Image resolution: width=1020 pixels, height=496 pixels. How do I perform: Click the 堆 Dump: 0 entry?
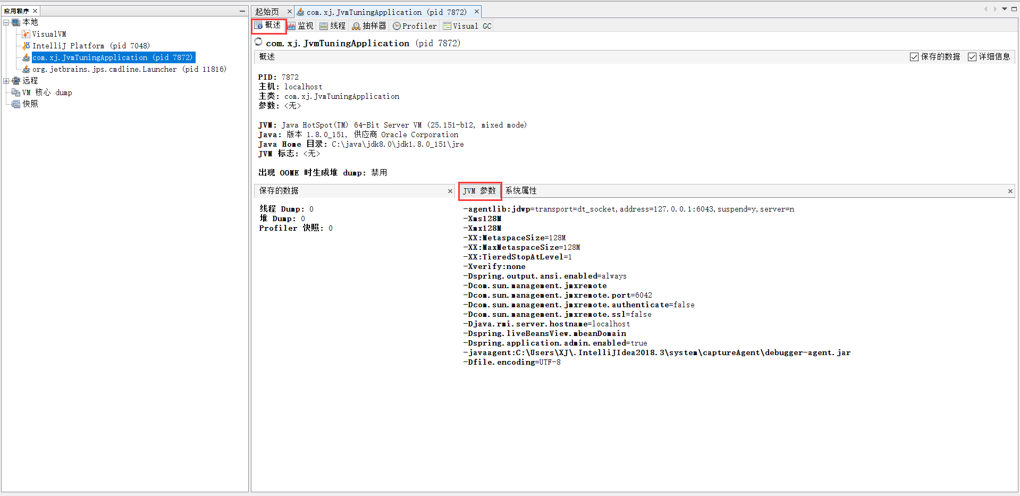click(x=282, y=218)
